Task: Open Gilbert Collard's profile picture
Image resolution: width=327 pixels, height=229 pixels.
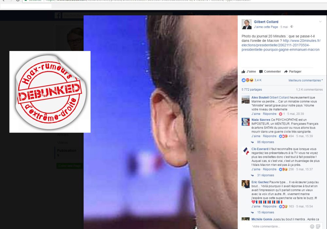Action: 247,24
